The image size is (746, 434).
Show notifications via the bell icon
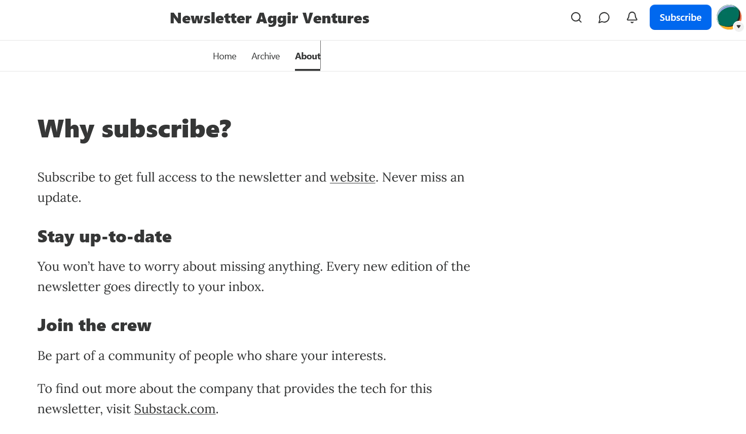(x=632, y=18)
